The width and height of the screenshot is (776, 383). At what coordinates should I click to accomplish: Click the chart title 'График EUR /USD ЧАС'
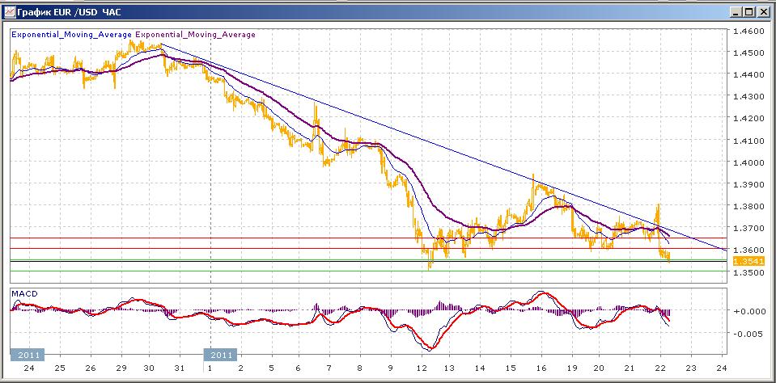(x=69, y=12)
